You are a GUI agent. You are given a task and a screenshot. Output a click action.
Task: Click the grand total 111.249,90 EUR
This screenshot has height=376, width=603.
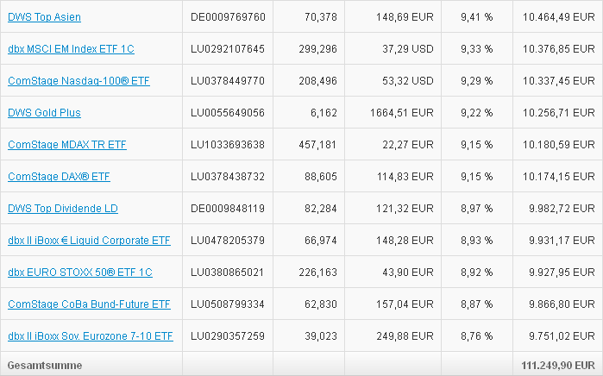coord(558,366)
